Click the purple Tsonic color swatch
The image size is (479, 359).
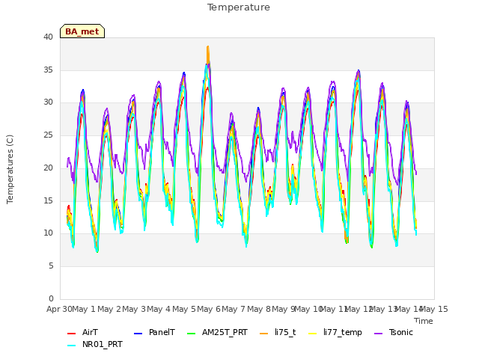378,334
